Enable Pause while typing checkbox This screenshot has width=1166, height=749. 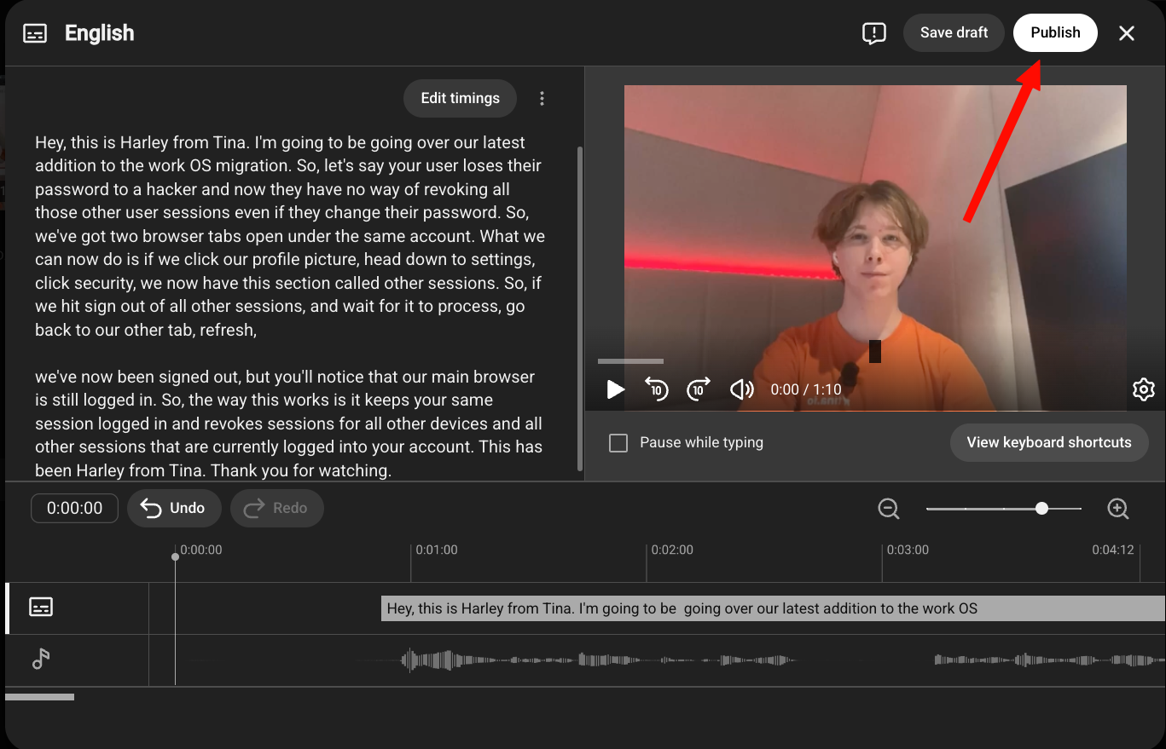coord(618,443)
